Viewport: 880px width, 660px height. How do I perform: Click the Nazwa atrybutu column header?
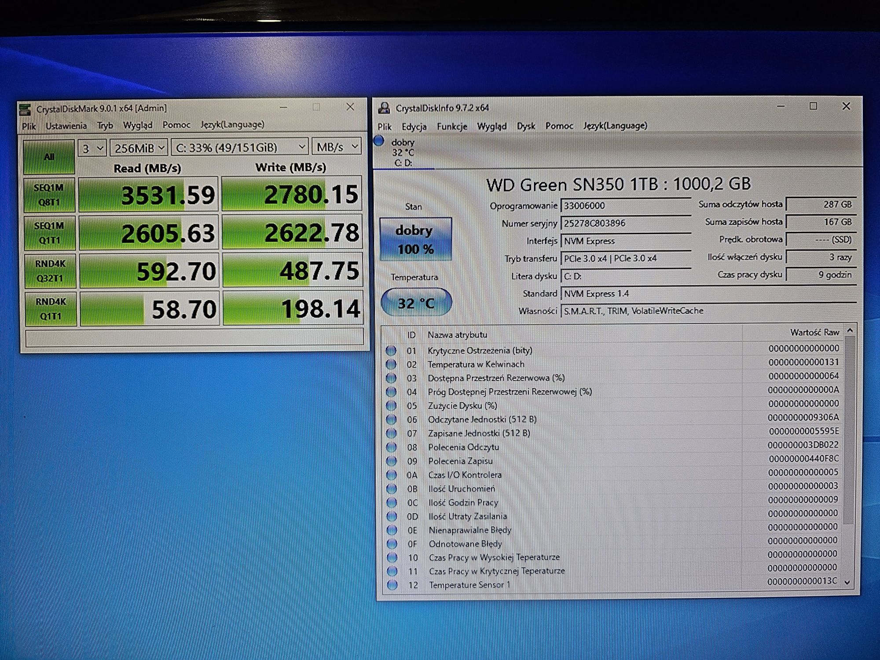(x=457, y=335)
